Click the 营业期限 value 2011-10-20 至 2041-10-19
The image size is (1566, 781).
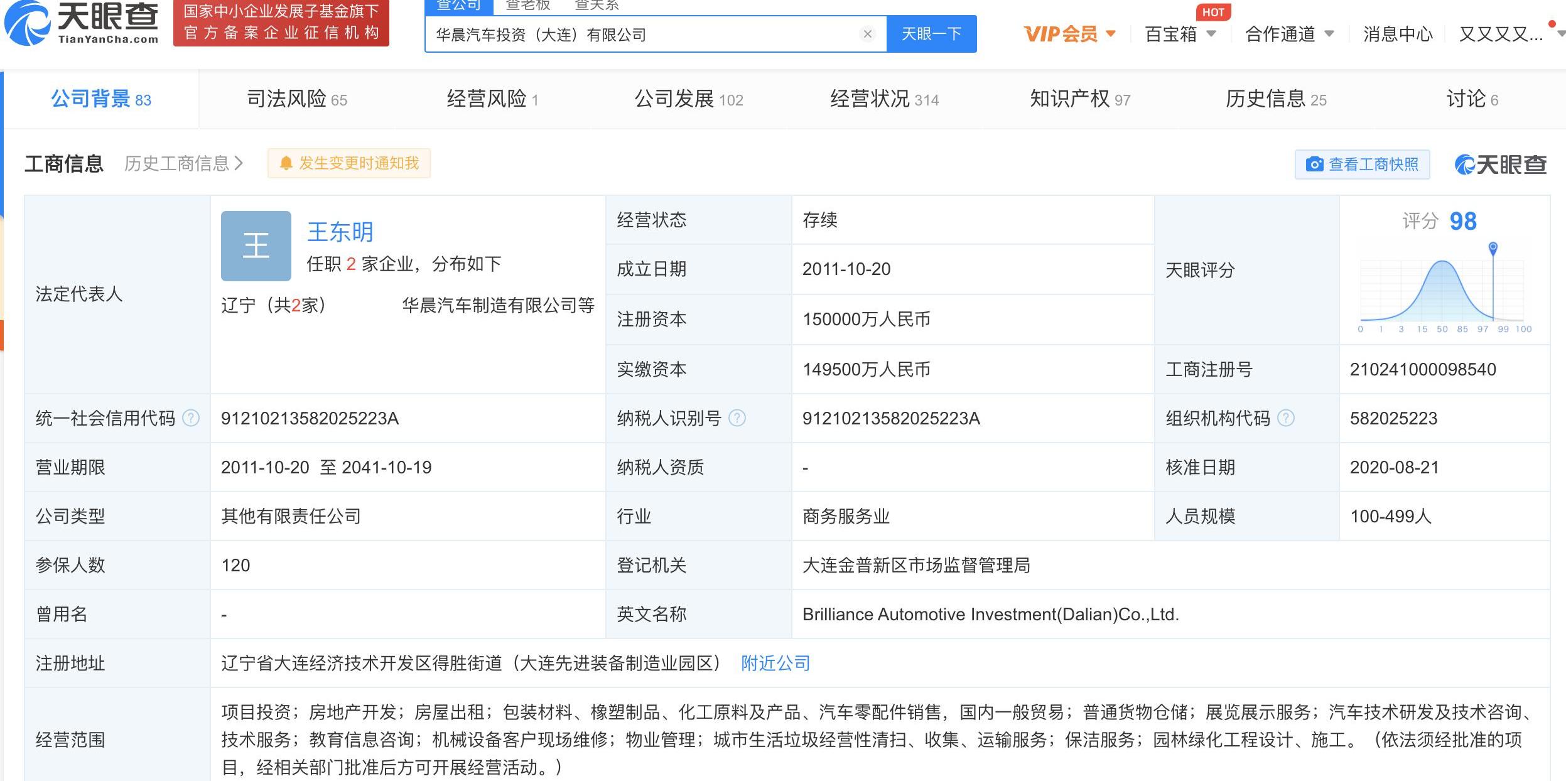pyautogui.click(x=326, y=467)
